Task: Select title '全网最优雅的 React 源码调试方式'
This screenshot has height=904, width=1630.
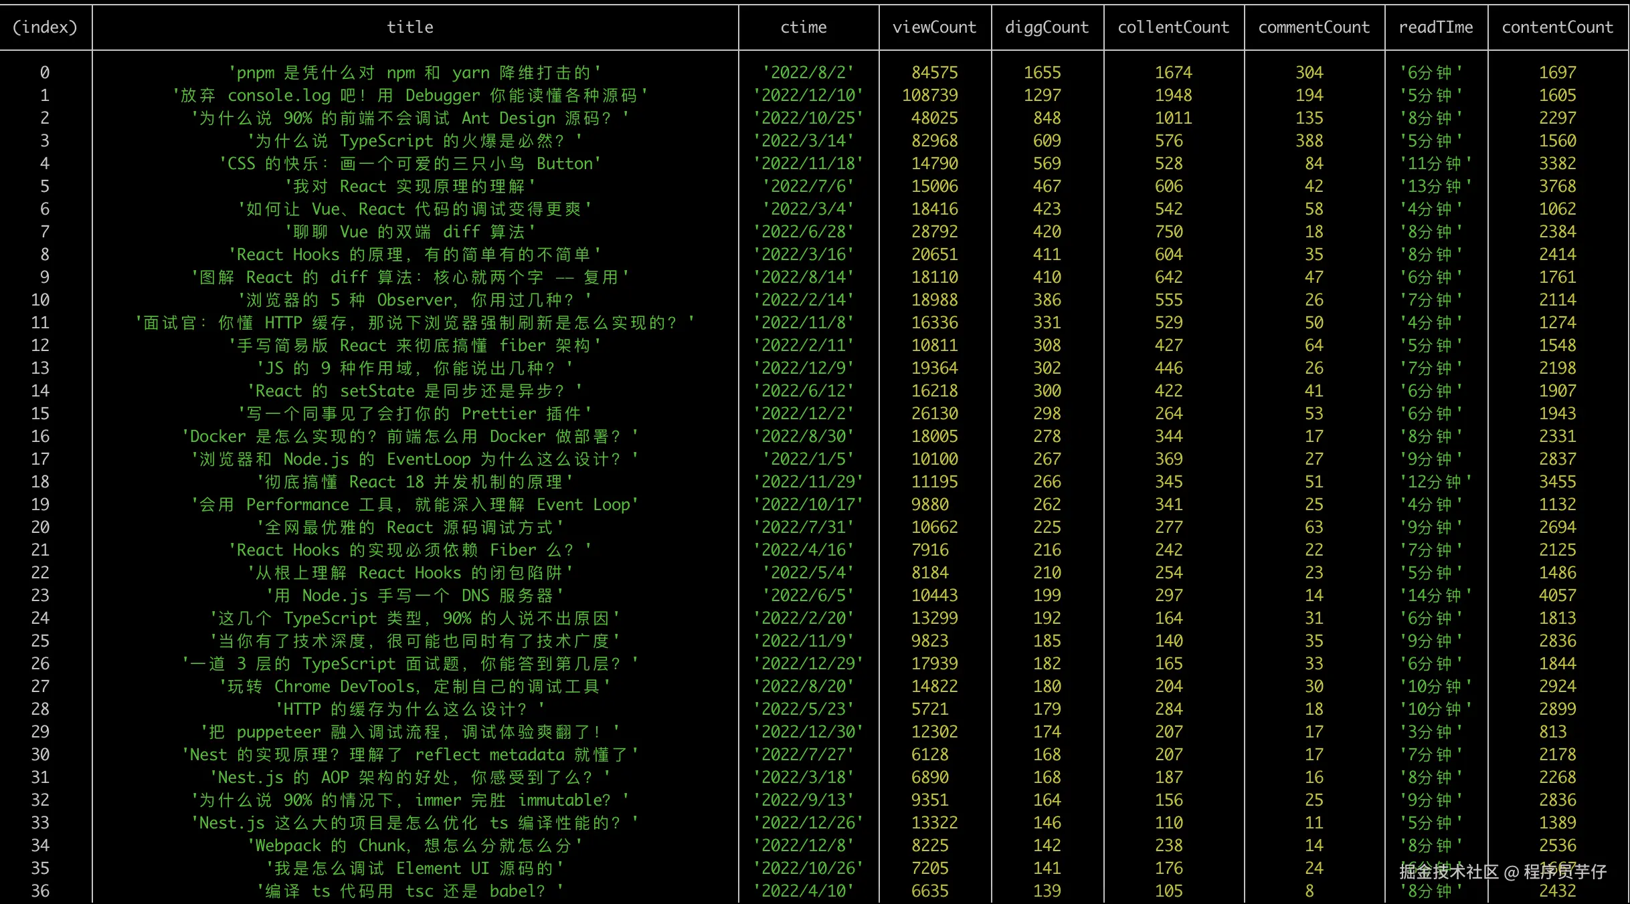Action: pyautogui.click(x=410, y=528)
